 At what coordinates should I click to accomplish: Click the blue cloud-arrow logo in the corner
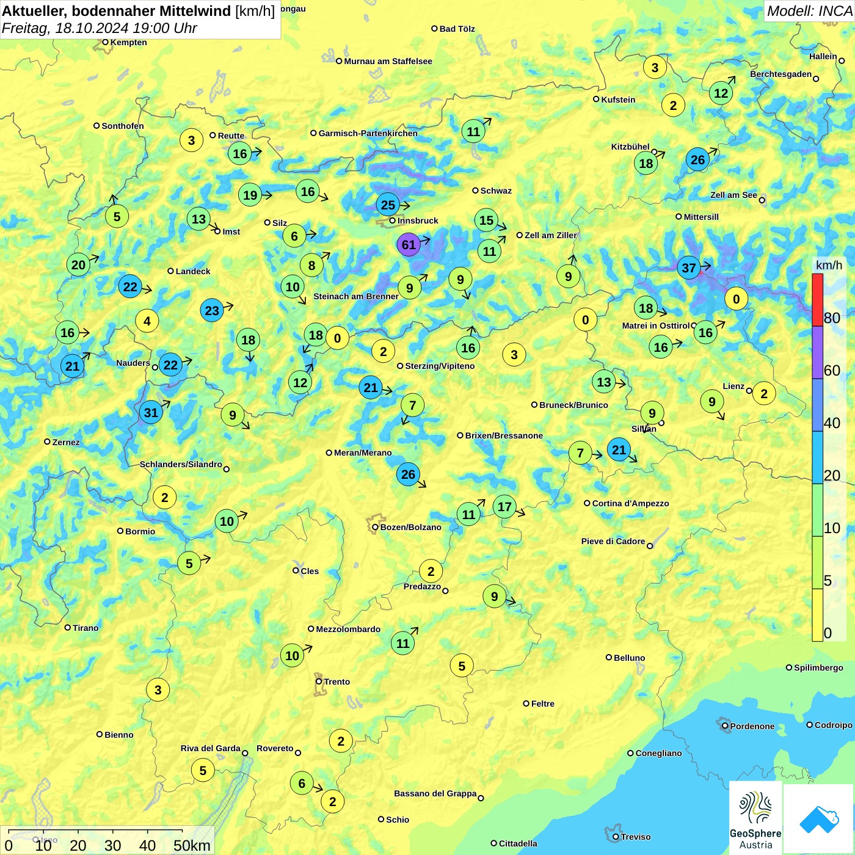click(x=819, y=819)
